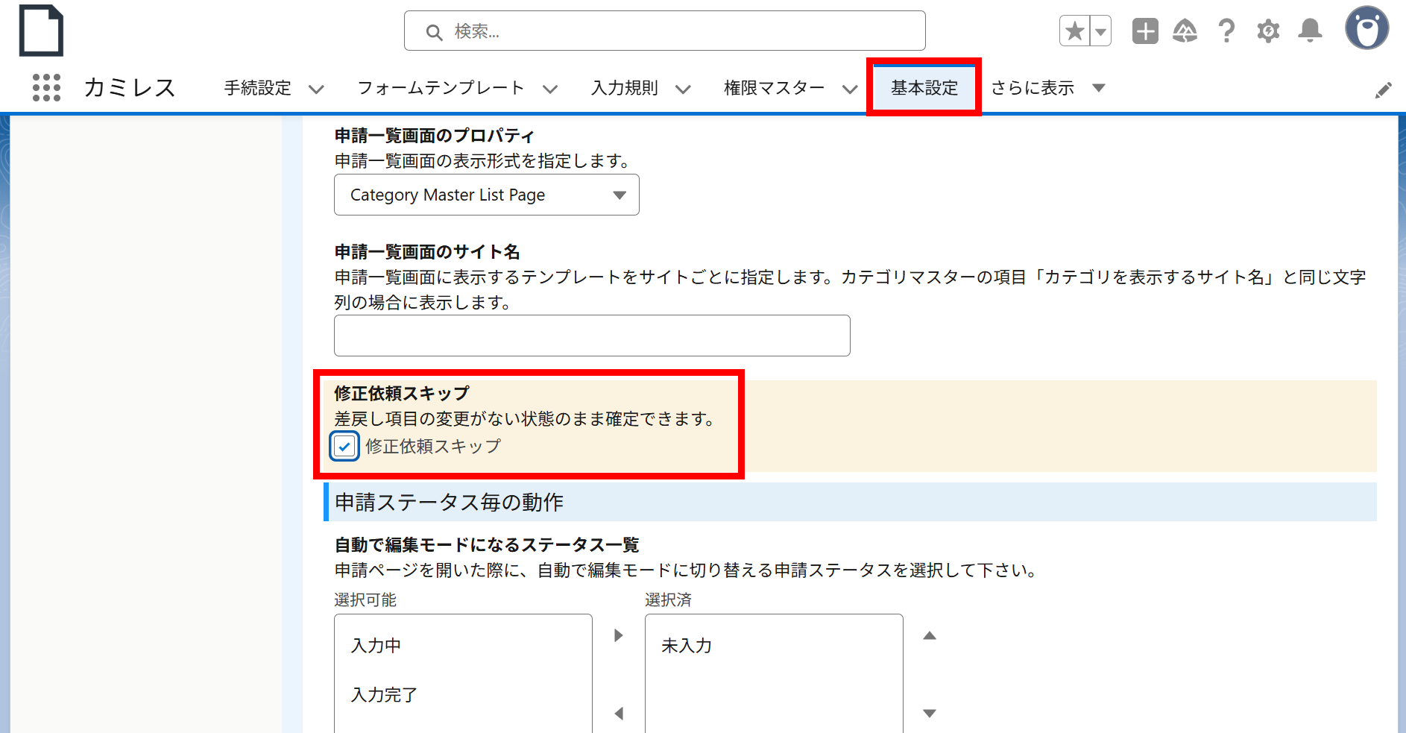This screenshot has width=1406, height=733.
Task: Open the Category Master List Page dropdown
Action: (486, 195)
